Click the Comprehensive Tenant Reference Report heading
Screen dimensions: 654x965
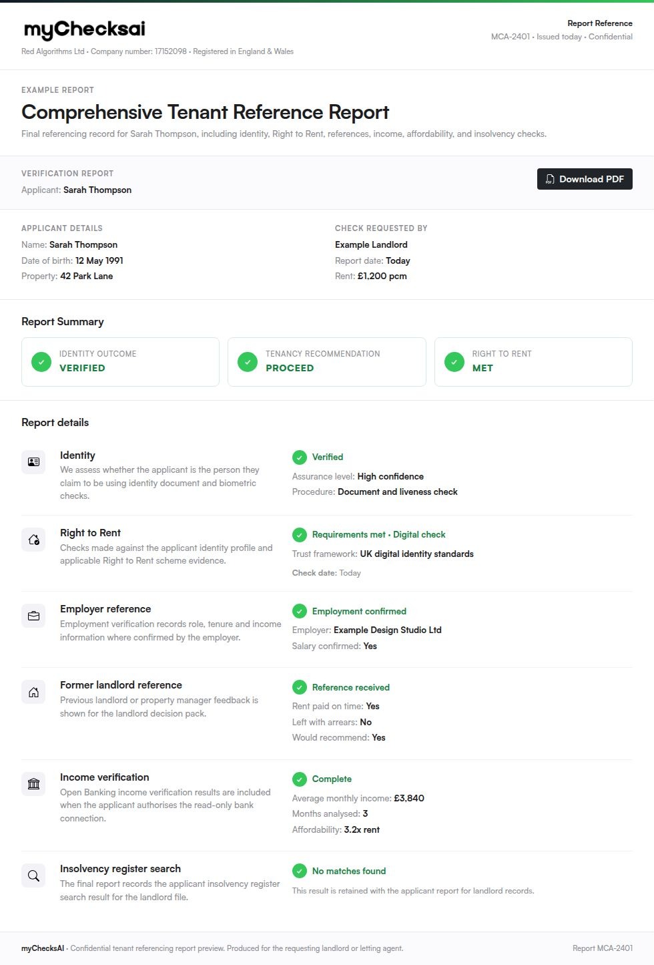tap(205, 112)
